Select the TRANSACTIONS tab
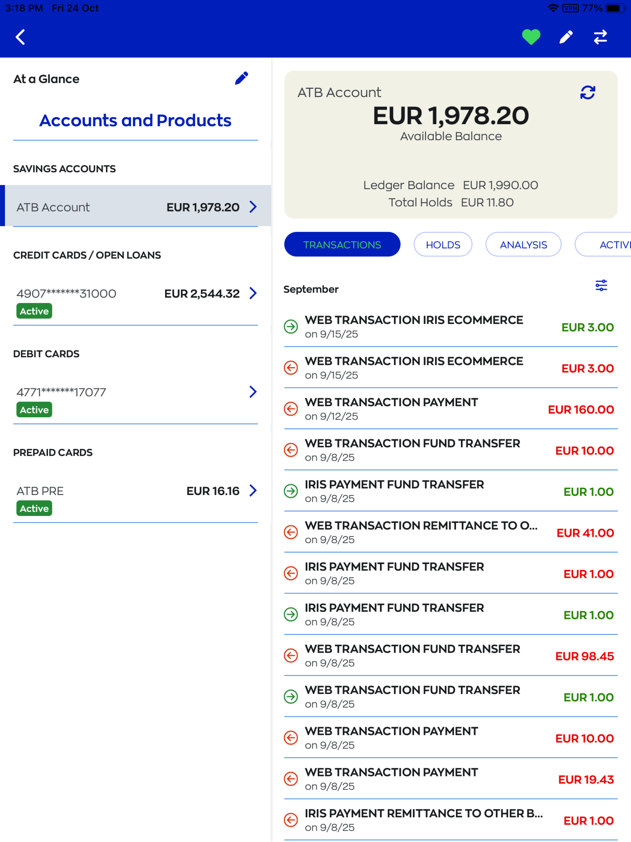This screenshot has height=842, width=631. coord(342,244)
